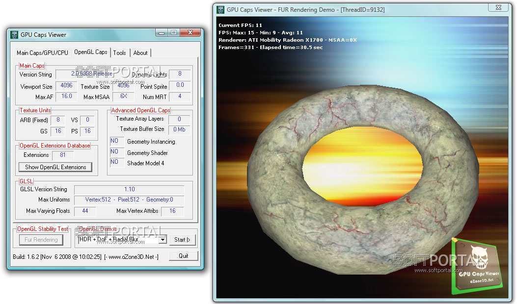The height and width of the screenshot is (304, 517).
Task: Open the OpenGL Demos dropdown list
Action: pyautogui.click(x=162, y=240)
